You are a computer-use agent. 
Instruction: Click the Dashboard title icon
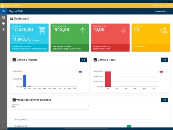[x=12, y=19]
